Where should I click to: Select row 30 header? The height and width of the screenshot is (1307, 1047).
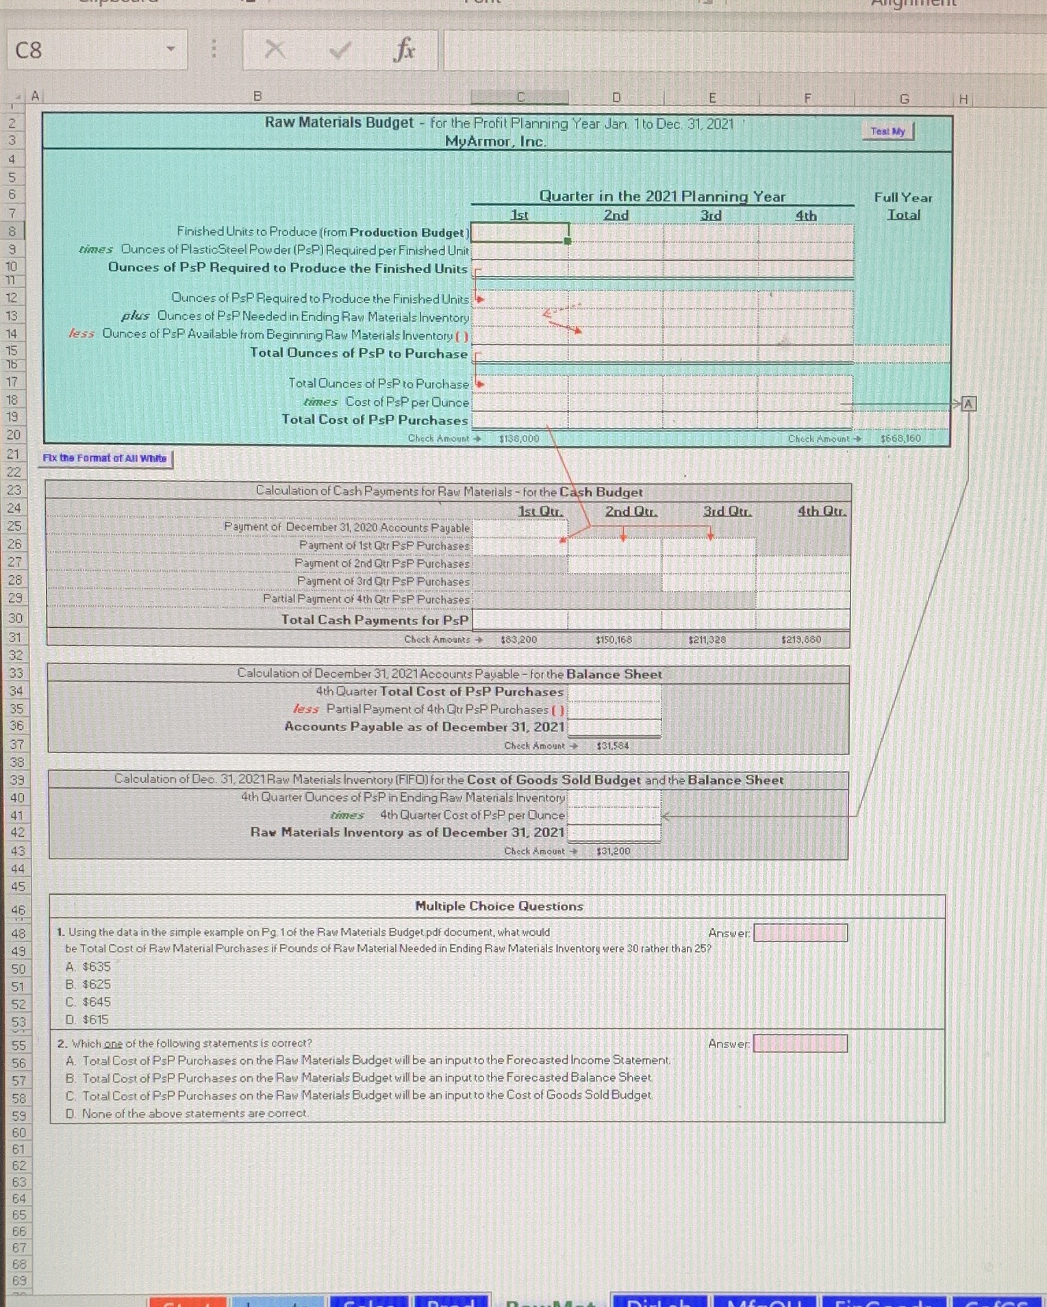pos(15,618)
